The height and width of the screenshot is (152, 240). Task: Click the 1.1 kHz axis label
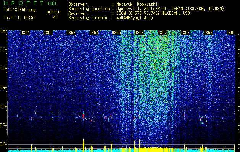pos(3,49)
